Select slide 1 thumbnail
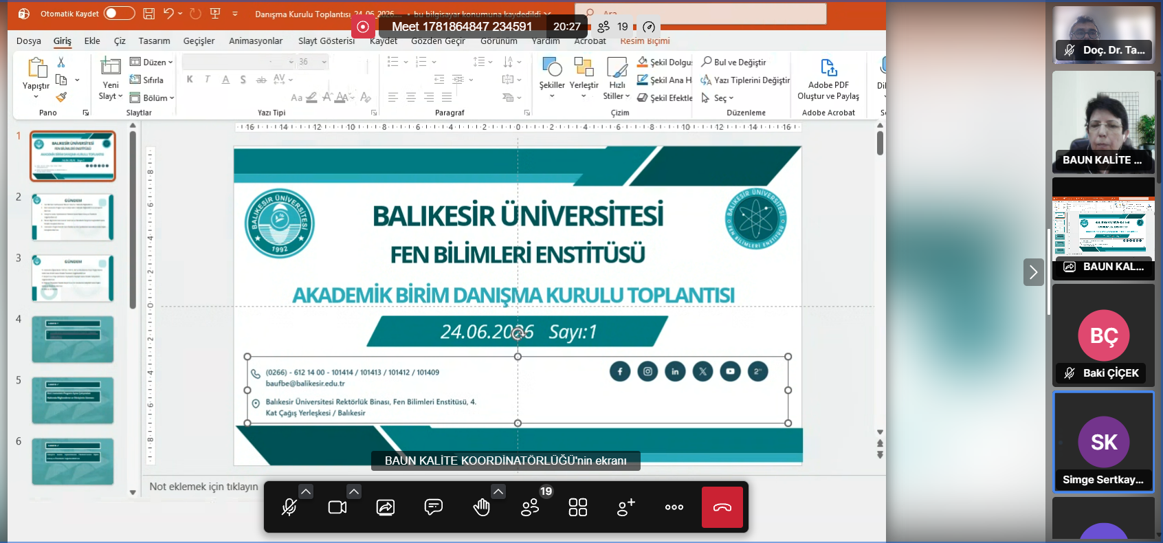This screenshot has height=543, width=1163. click(72, 156)
